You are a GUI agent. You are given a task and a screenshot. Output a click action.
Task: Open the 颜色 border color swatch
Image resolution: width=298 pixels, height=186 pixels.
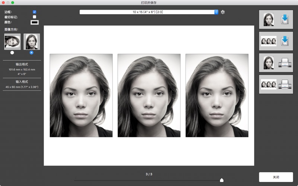(35, 22)
